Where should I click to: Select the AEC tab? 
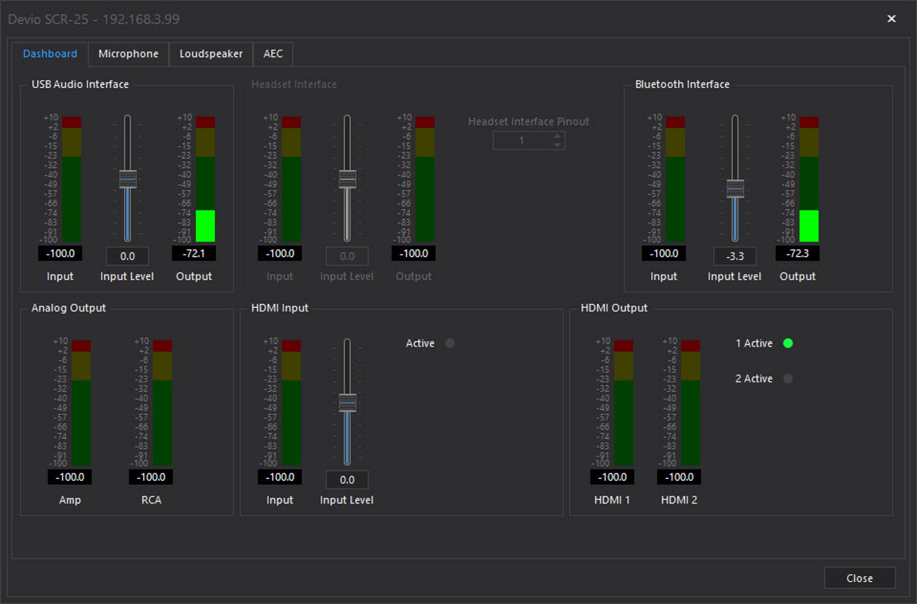(x=273, y=54)
